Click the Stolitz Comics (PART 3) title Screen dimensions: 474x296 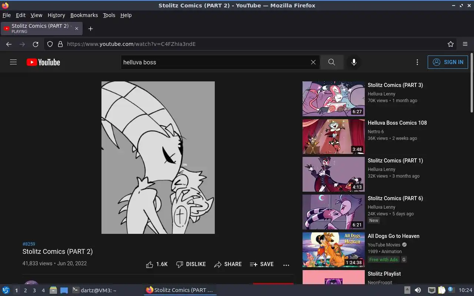(x=395, y=85)
